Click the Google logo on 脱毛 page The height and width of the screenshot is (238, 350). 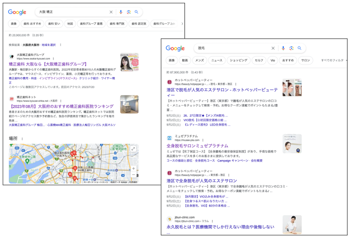(x=175, y=48)
